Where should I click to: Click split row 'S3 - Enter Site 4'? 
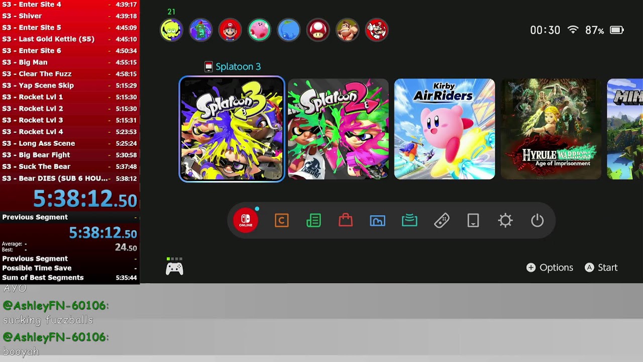[x=70, y=5]
